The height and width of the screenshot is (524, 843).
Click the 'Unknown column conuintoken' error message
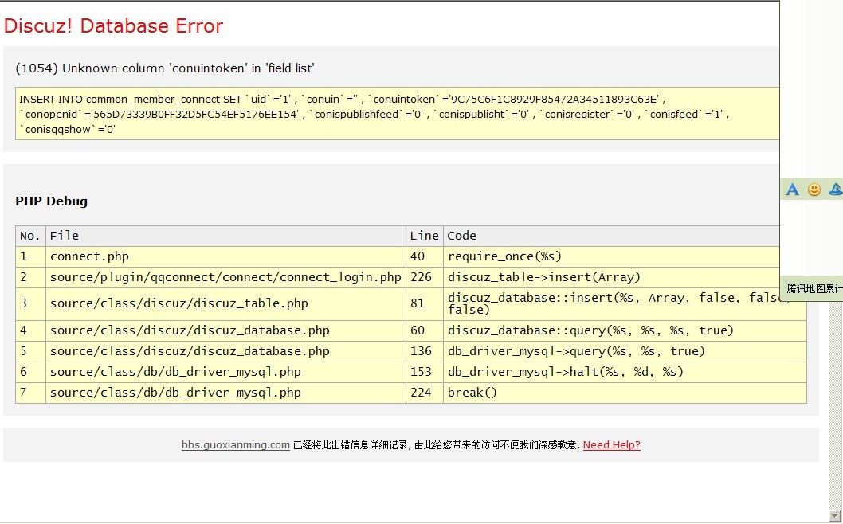[x=171, y=68]
